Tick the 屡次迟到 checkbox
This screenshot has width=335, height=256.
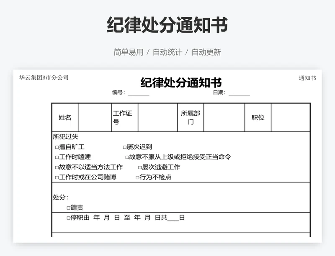tap(124, 147)
